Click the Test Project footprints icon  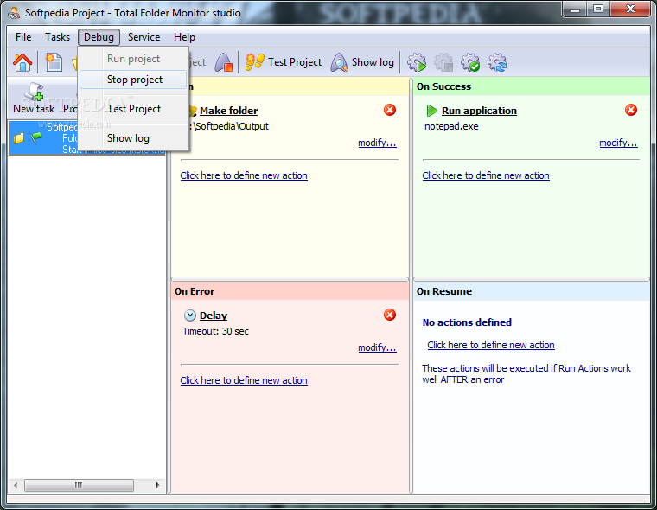[x=254, y=62]
